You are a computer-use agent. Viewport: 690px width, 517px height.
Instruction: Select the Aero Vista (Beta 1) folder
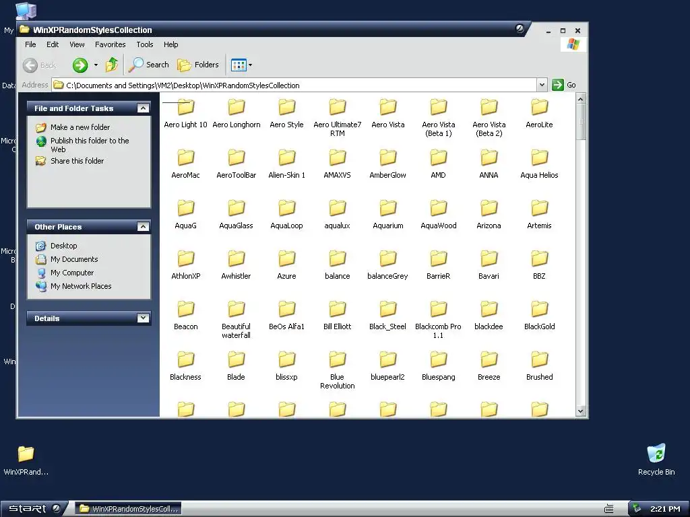point(438,118)
